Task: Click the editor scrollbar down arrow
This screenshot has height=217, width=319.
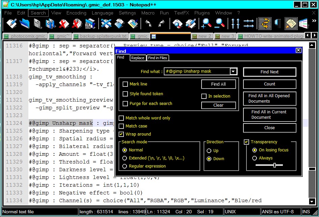Action: click(x=312, y=202)
